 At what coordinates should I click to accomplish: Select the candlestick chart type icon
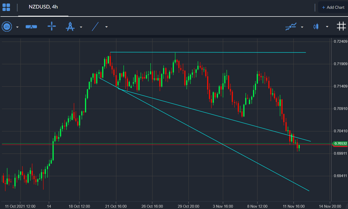(316, 26)
